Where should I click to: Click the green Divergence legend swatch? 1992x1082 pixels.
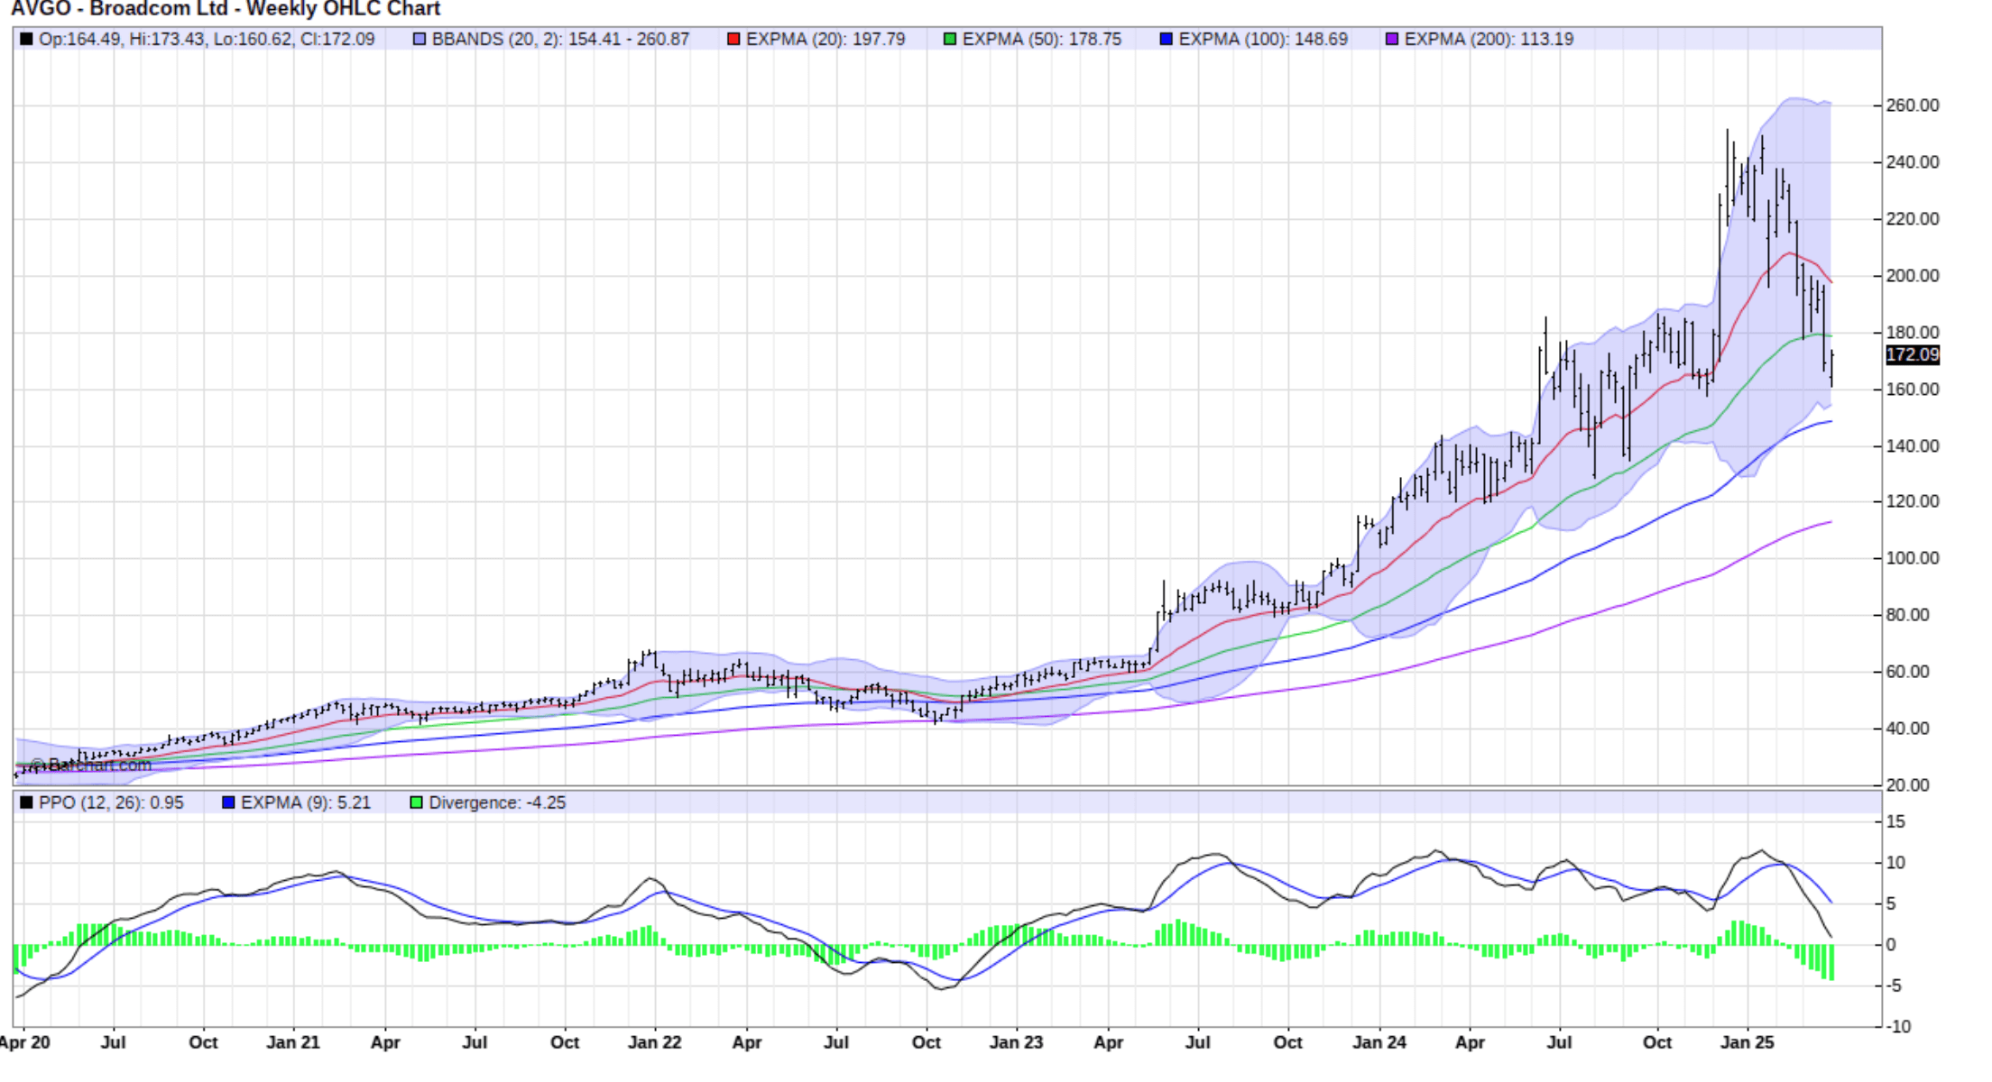click(x=416, y=802)
